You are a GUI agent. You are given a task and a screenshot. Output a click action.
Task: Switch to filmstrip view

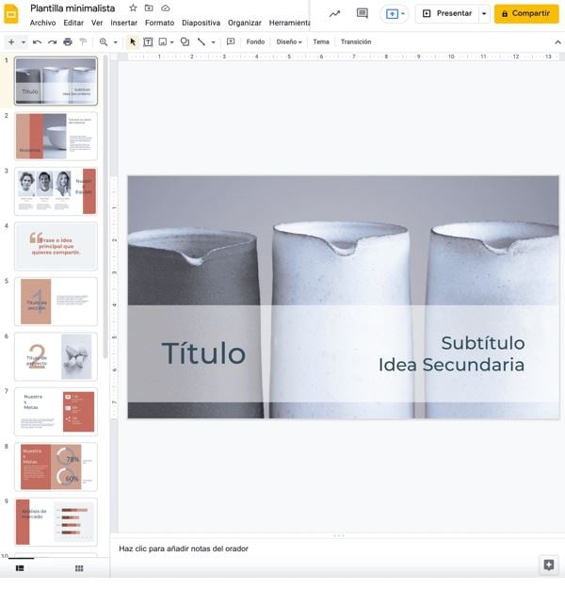[x=21, y=568]
